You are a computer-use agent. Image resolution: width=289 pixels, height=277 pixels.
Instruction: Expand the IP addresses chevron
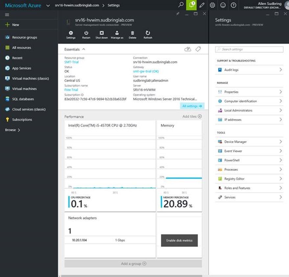click(280, 119)
